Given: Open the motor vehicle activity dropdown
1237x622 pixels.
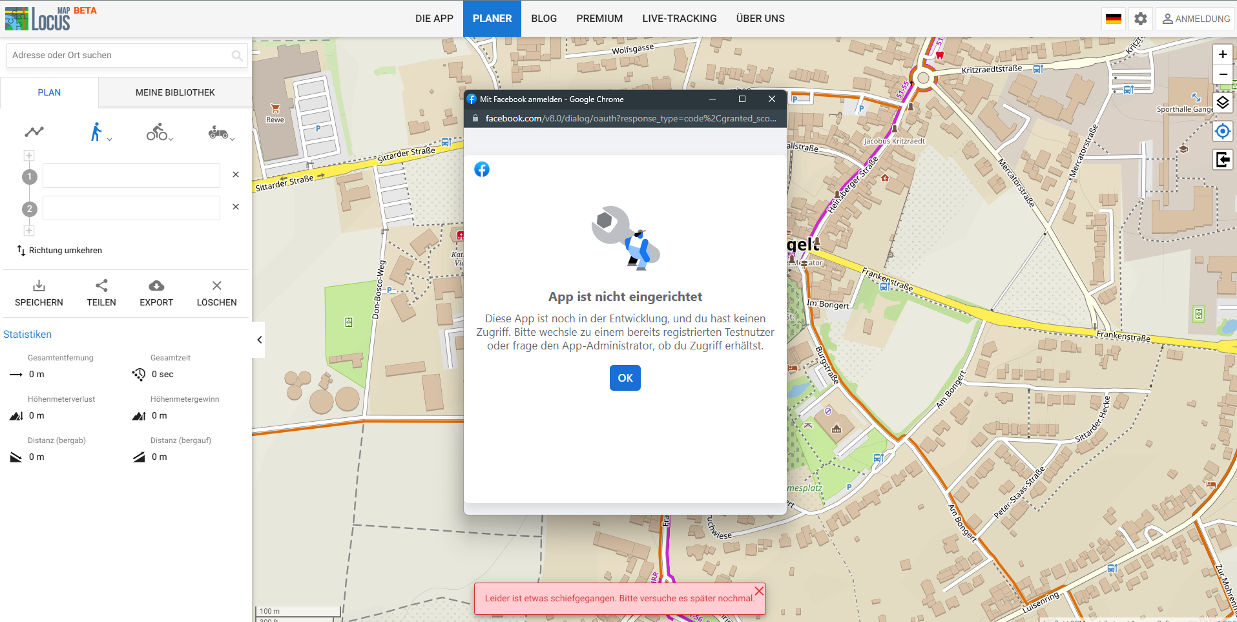Looking at the screenshot, I should 220,133.
